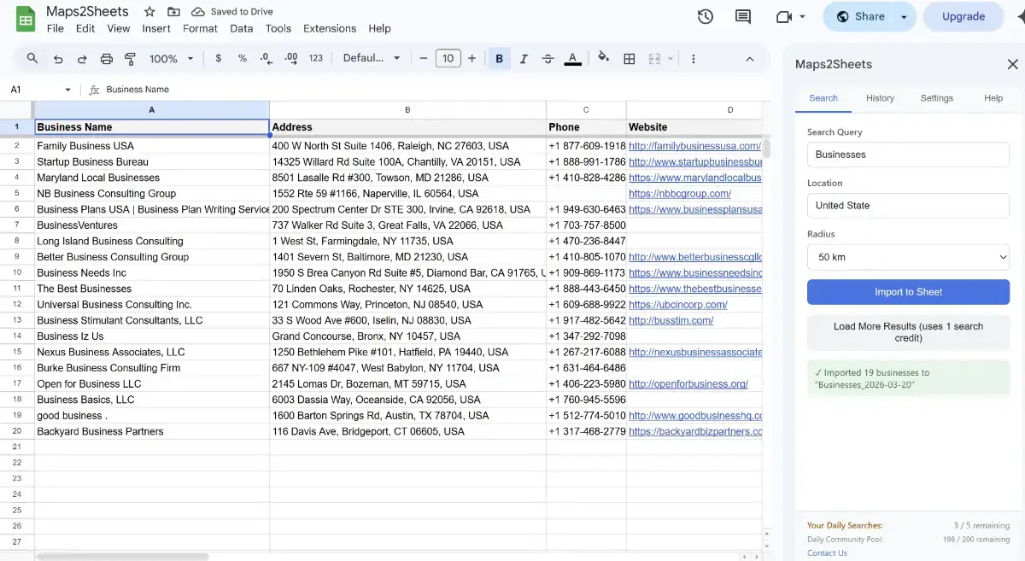Click the Search Query input field
The image size is (1025, 561).
pos(908,155)
